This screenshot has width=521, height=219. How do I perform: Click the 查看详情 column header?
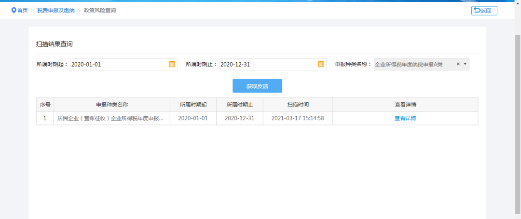(x=405, y=105)
